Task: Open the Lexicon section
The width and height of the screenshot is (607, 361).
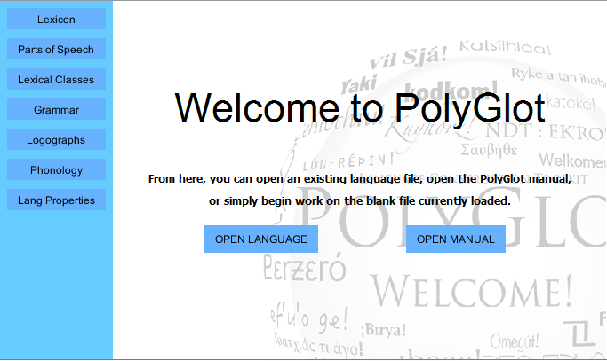Action: tap(56, 19)
